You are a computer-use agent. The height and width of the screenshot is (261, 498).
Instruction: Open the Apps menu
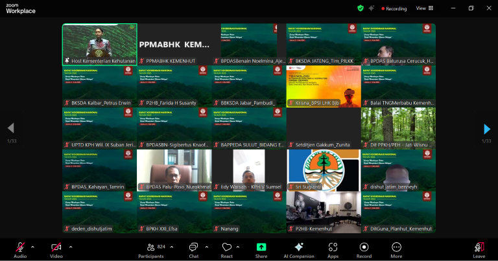click(x=333, y=248)
